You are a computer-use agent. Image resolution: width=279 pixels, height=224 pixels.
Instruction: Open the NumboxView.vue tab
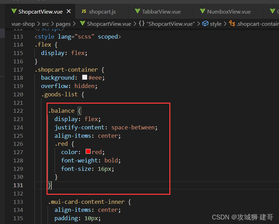228,11
